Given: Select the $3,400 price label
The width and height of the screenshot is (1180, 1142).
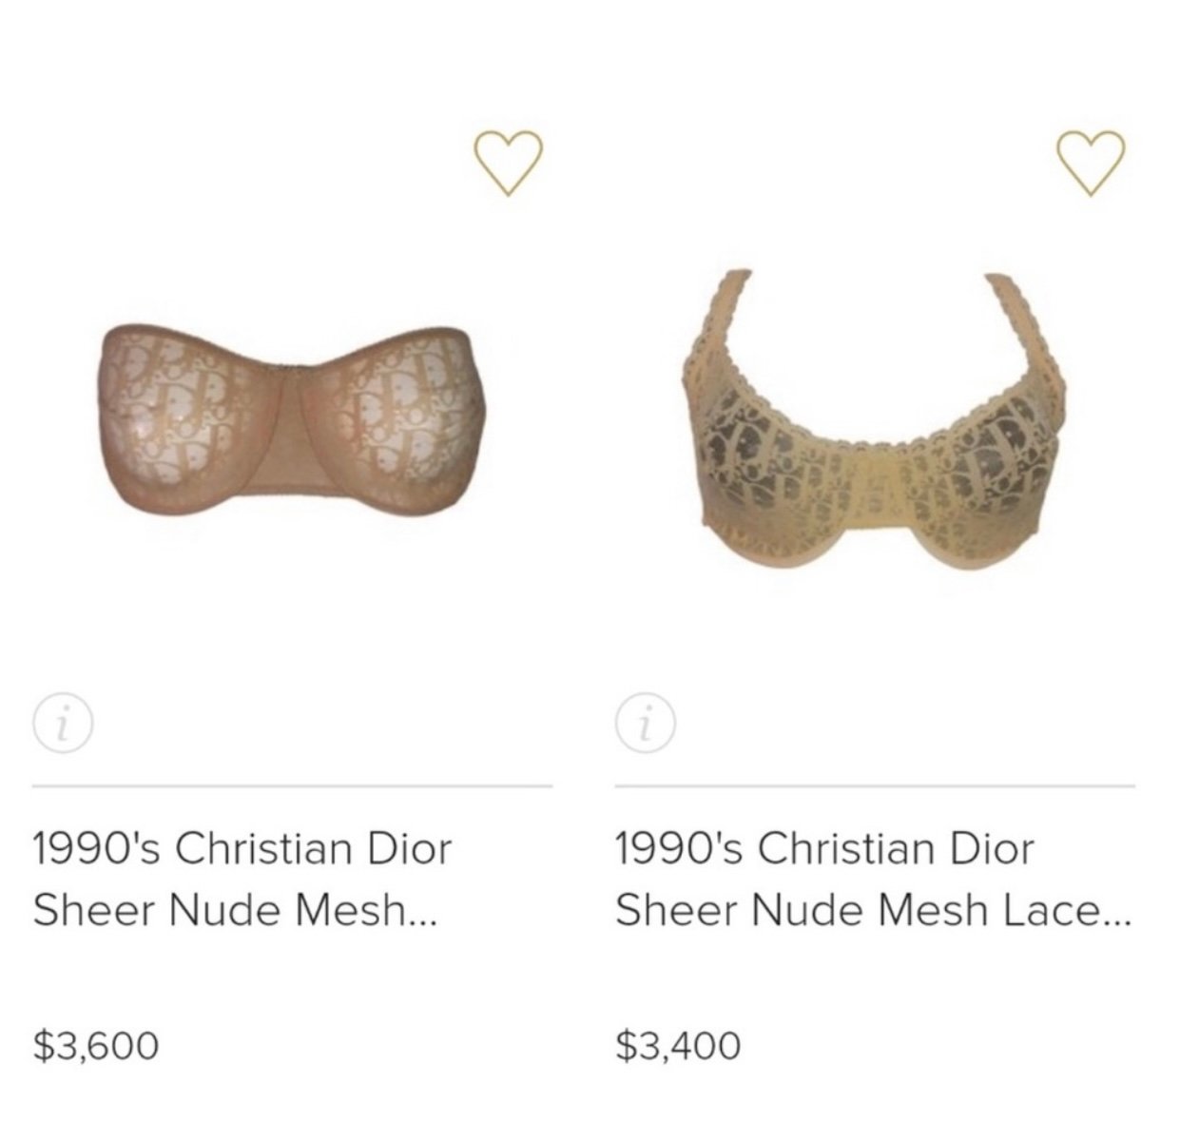Looking at the screenshot, I should (678, 1046).
